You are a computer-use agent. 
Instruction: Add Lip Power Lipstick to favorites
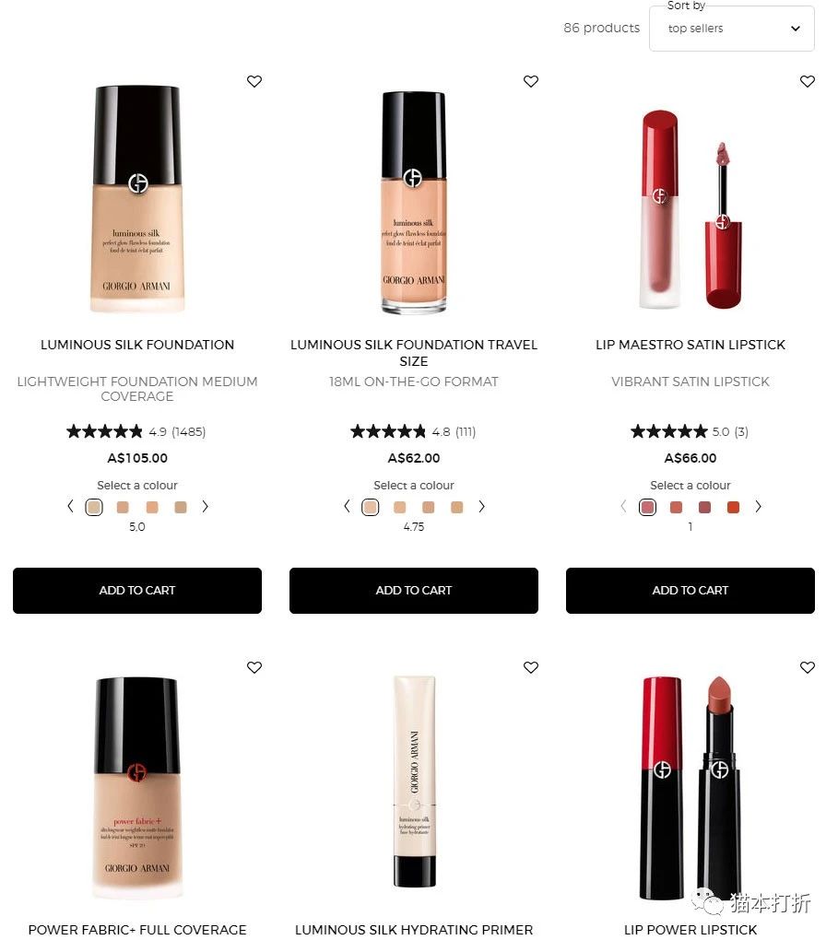click(x=808, y=667)
